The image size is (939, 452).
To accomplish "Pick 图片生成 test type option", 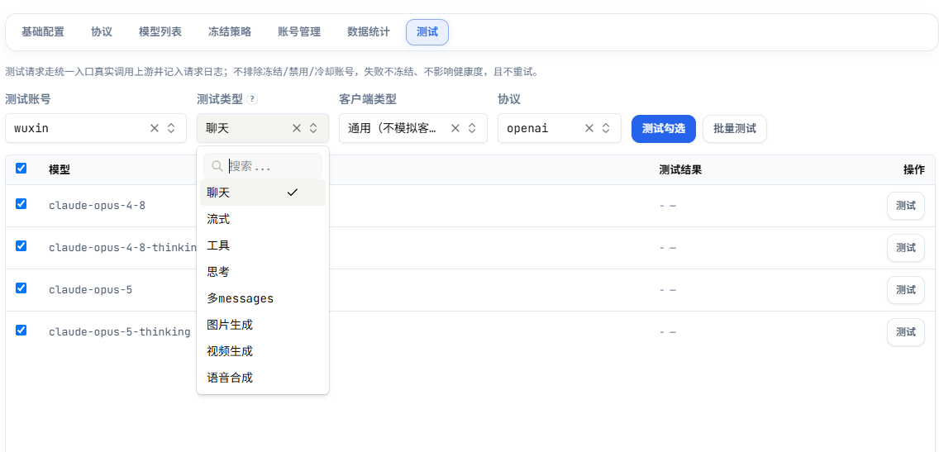I will (x=263, y=325).
